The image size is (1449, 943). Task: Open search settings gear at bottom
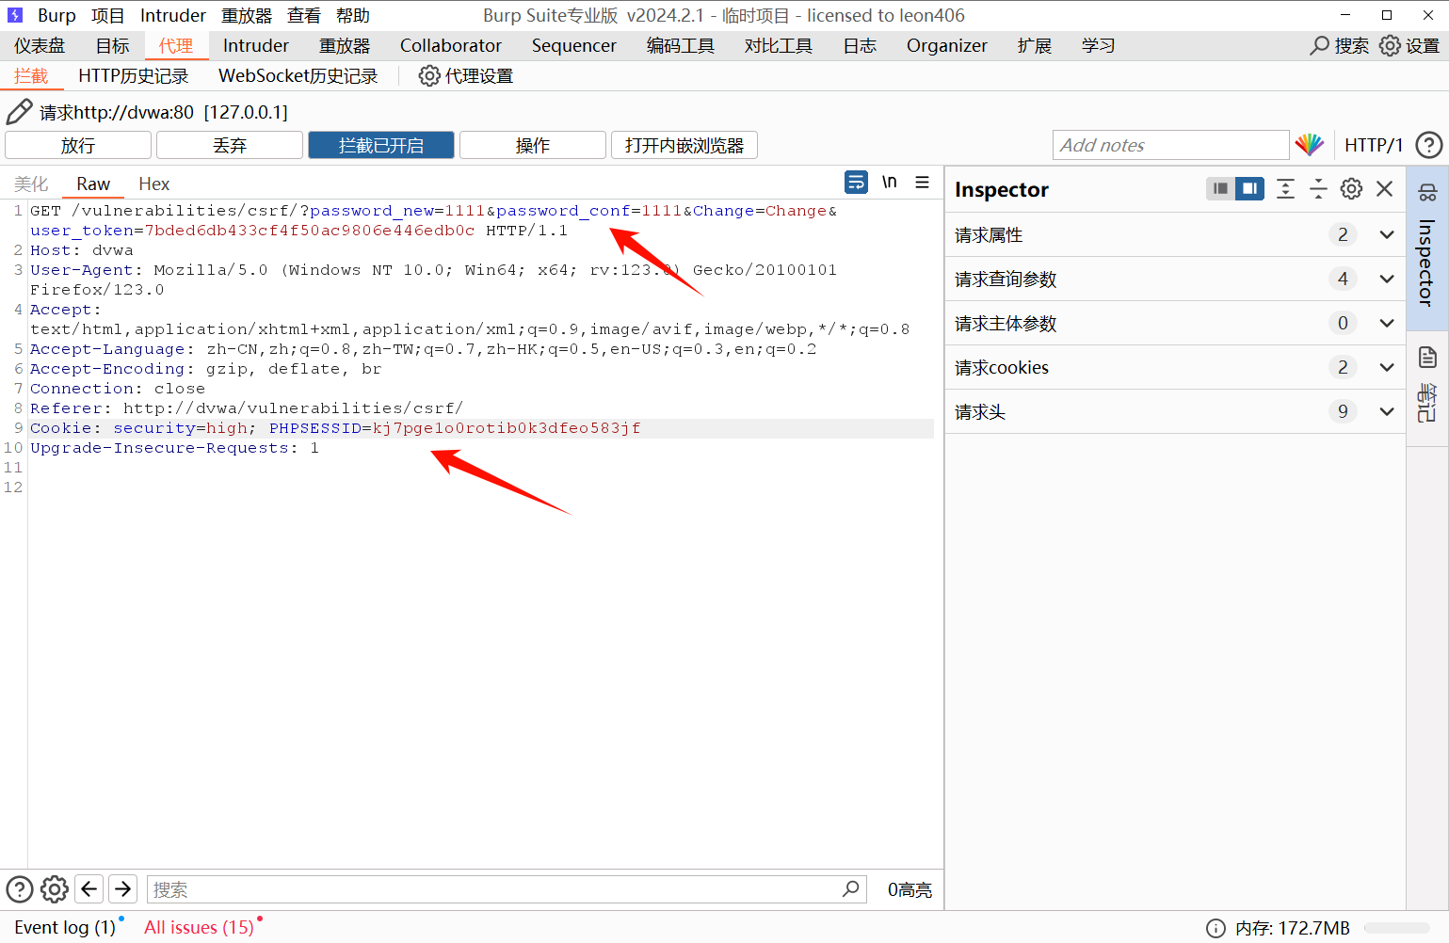[x=55, y=889]
